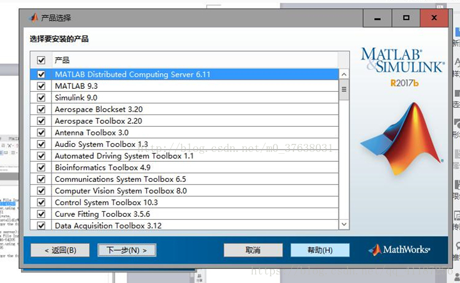Open help with the 帮助(H) button
The image size is (460, 283).
coord(320,250)
